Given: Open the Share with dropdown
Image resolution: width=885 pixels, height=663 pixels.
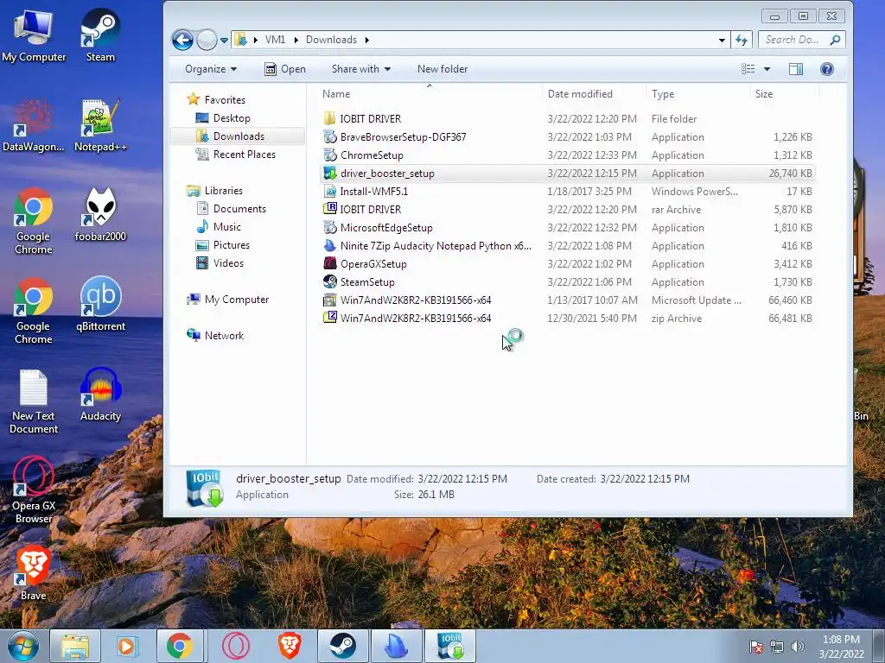Looking at the screenshot, I should coord(361,69).
